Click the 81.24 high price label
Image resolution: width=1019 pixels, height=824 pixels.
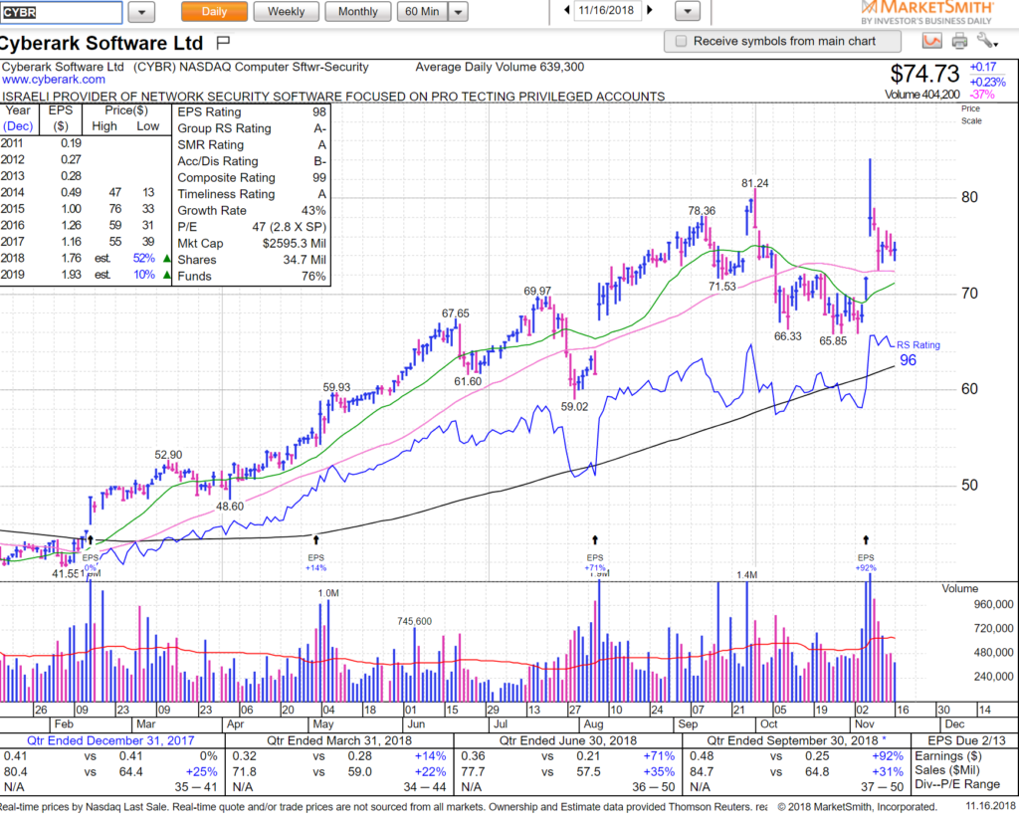pos(755,183)
